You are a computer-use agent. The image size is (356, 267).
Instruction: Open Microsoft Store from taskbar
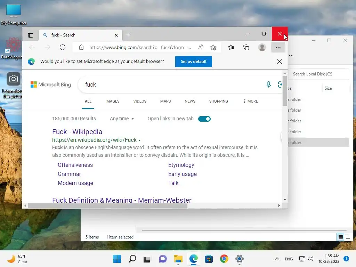click(209, 259)
